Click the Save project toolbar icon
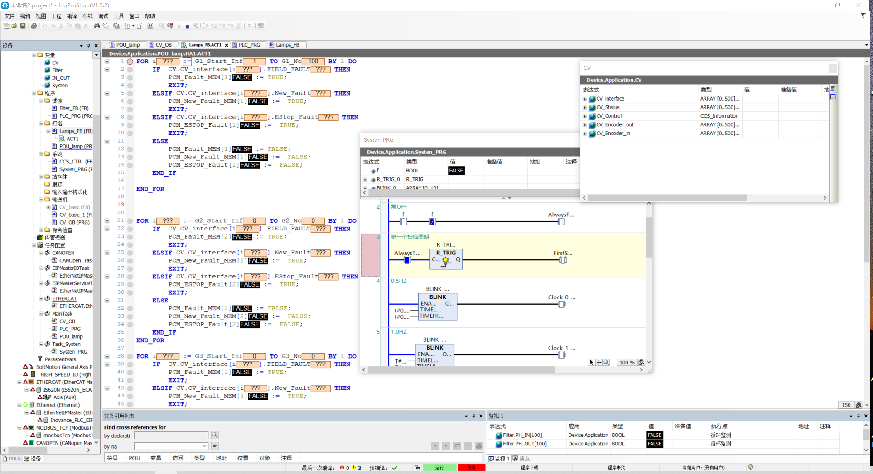 click(23, 26)
